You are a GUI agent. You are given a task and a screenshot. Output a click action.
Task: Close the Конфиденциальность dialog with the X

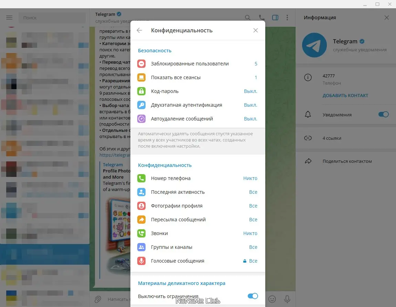[256, 30]
